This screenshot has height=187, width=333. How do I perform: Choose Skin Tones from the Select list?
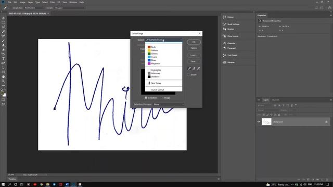pos(163,83)
